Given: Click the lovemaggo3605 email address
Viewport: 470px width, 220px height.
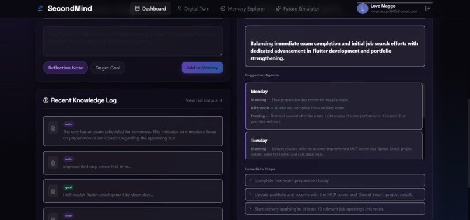Looking at the screenshot, I should (x=394, y=12).
